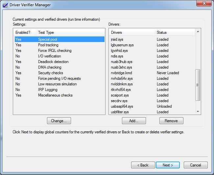
Task: Click the No value beside IRP Logging
Action: coord(18,90)
